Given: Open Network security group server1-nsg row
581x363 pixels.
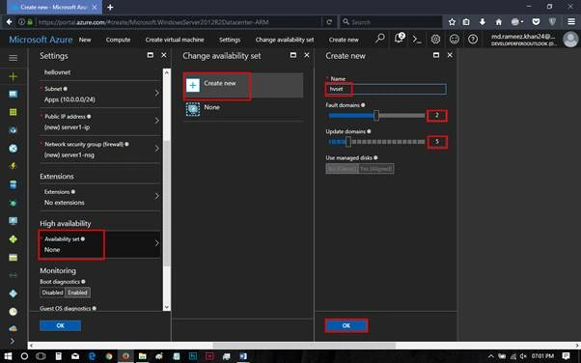Looking at the screenshot, I should (100, 150).
